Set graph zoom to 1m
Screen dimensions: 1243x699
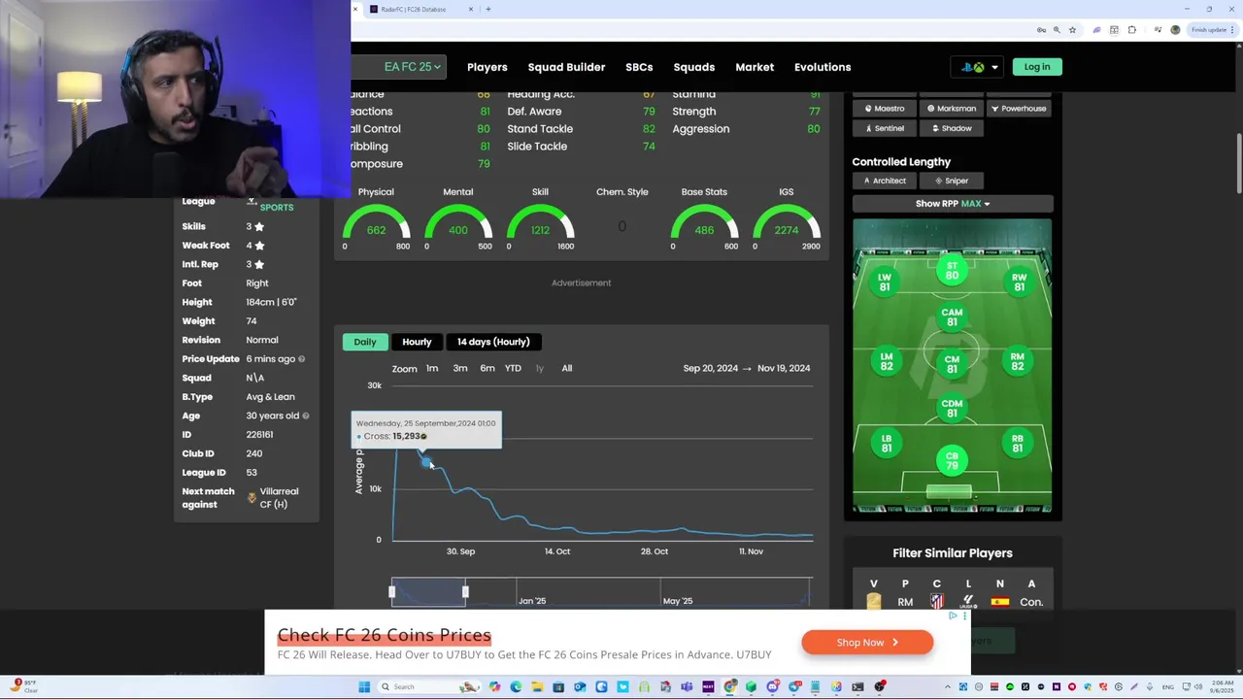click(x=432, y=368)
